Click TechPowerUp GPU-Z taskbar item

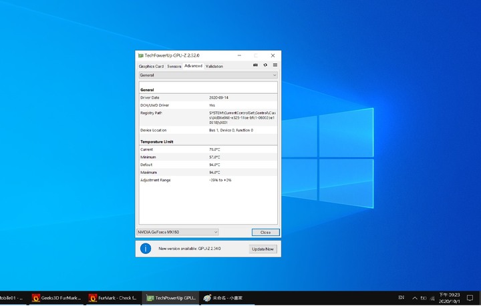(171, 298)
